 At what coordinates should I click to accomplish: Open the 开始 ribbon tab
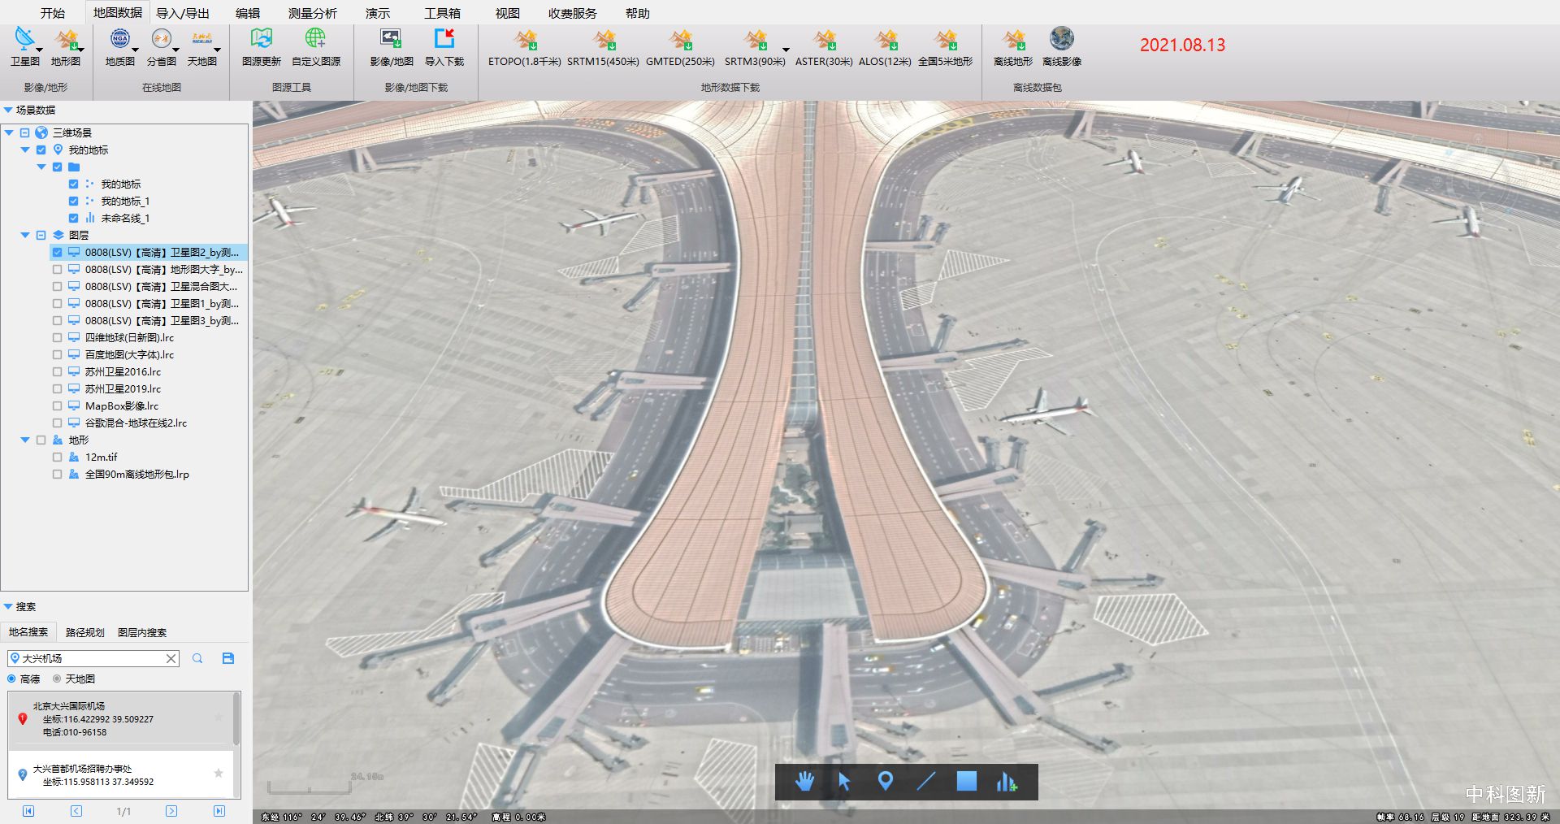tap(53, 13)
